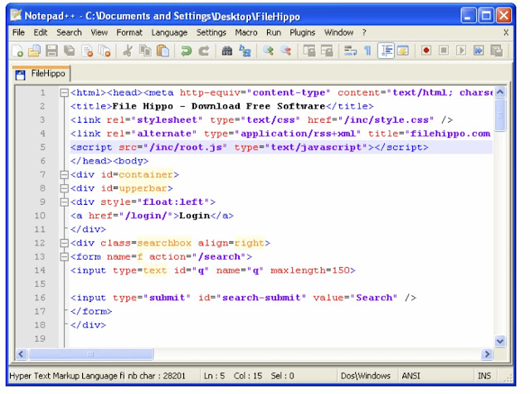Click the word Login on line 10

click(194, 216)
